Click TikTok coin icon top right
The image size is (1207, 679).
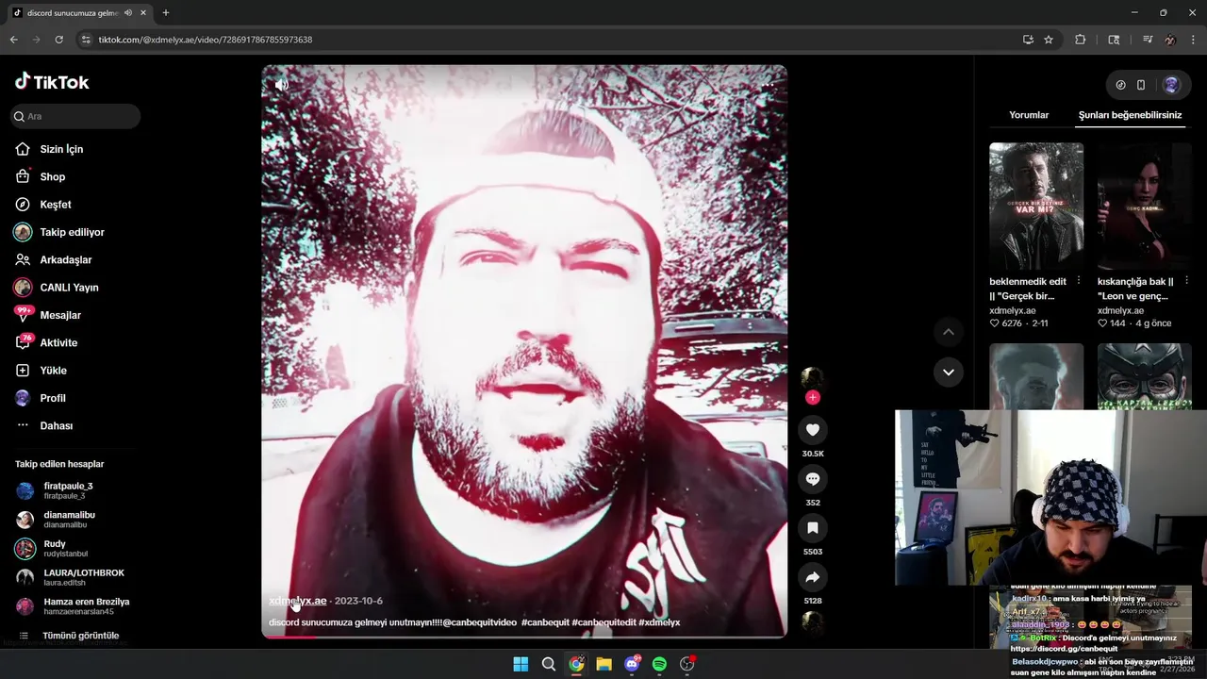coord(1120,85)
